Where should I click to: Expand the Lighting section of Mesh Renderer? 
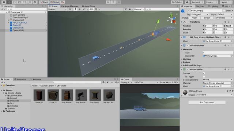pos(182,59)
